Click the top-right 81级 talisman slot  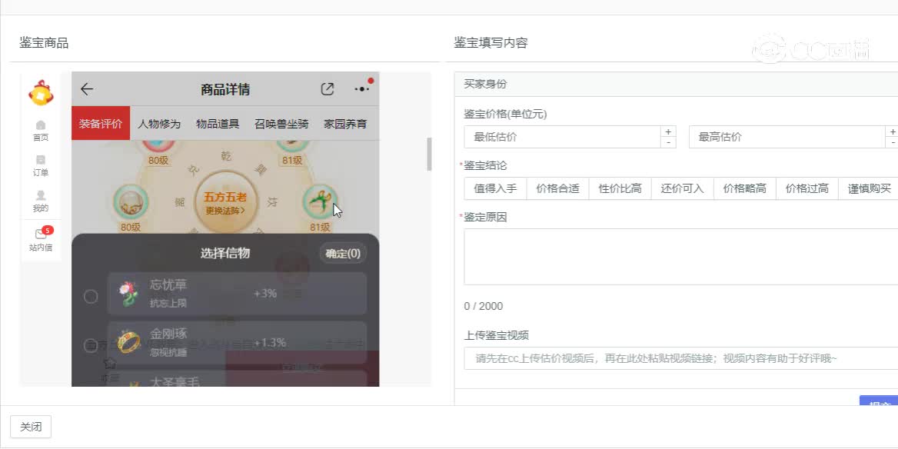pyautogui.click(x=292, y=147)
